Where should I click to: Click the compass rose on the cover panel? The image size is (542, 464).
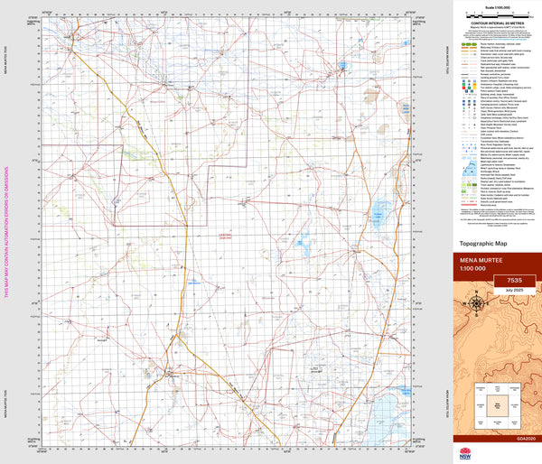click(x=477, y=303)
